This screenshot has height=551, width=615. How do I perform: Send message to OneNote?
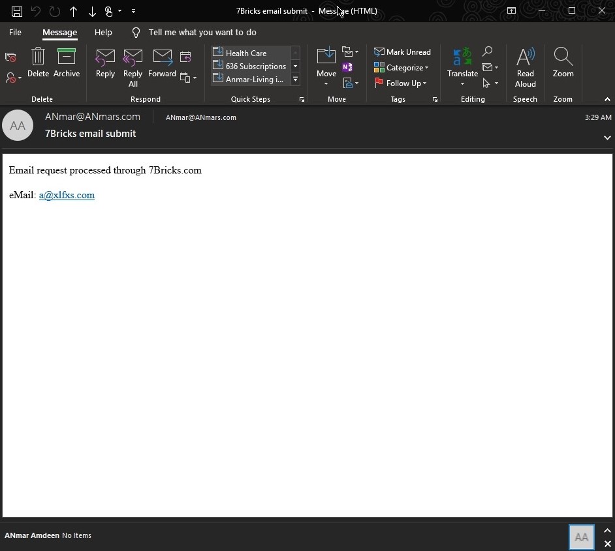347,67
